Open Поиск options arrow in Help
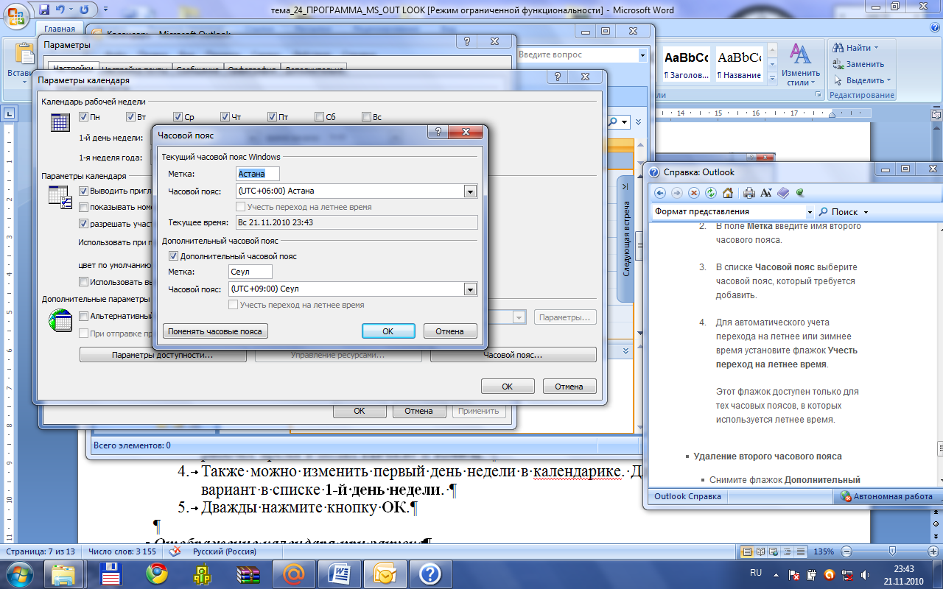 [866, 212]
